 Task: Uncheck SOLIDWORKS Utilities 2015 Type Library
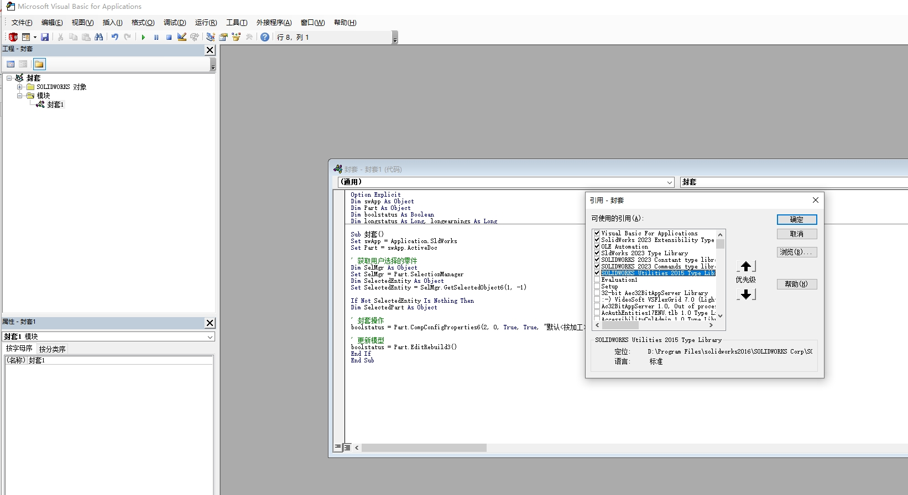pos(597,273)
